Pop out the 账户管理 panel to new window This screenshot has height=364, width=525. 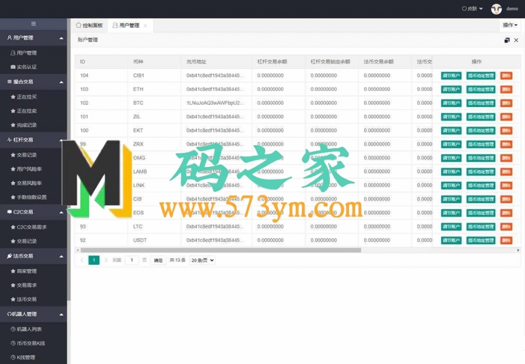pos(507,40)
